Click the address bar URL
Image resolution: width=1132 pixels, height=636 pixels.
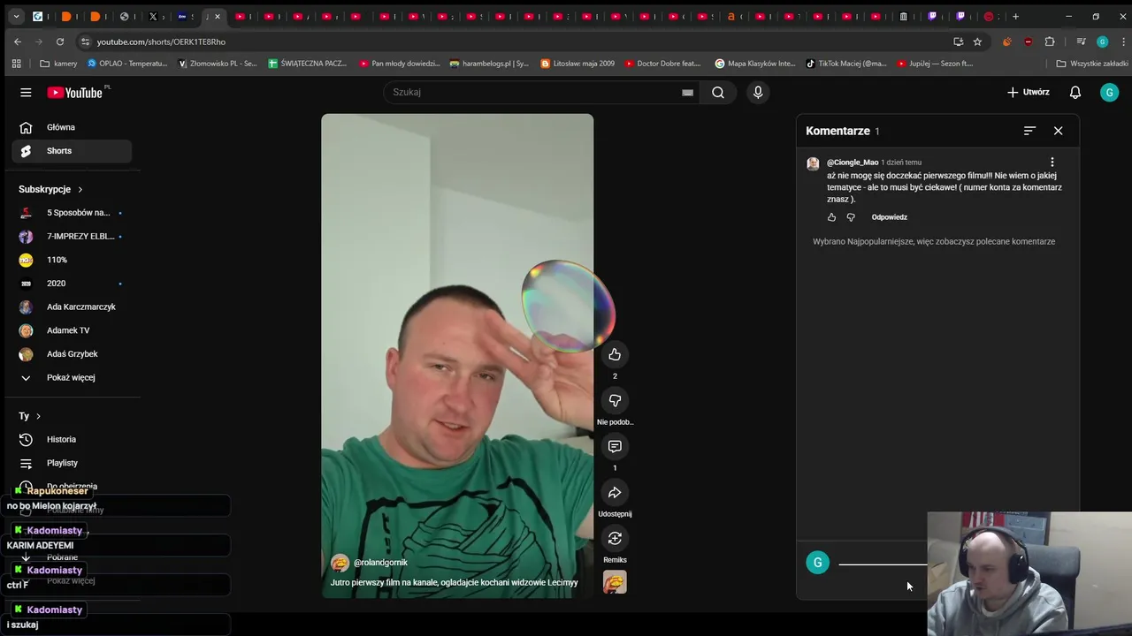pyautogui.click(x=161, y=42)
